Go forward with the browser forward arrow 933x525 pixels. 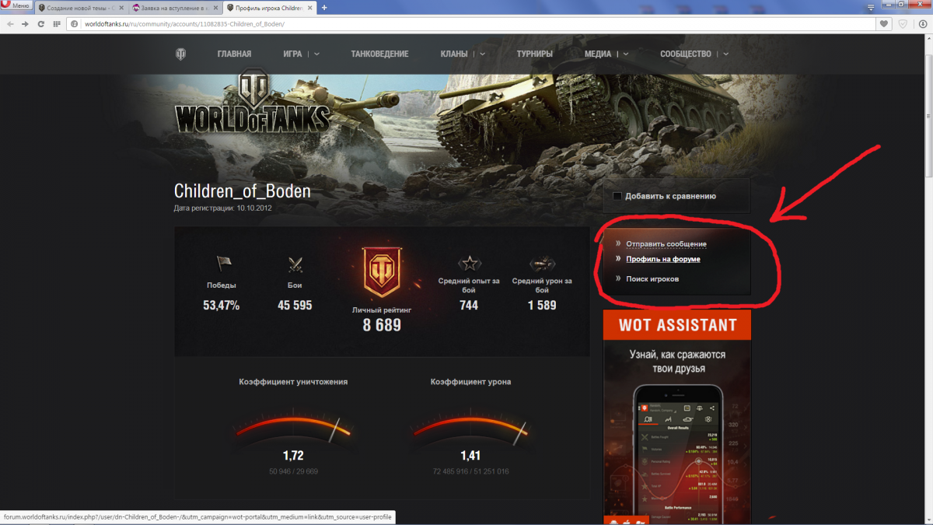[x=25, y=24]
